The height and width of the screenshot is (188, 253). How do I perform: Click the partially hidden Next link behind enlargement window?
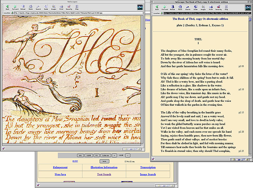[x=147, y=20]
